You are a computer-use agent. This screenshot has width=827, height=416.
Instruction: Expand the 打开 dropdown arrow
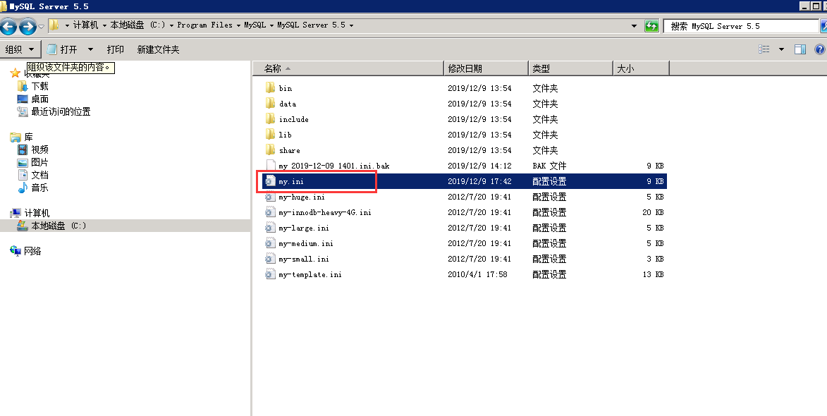pyautogui.click(x=90, y=49)
